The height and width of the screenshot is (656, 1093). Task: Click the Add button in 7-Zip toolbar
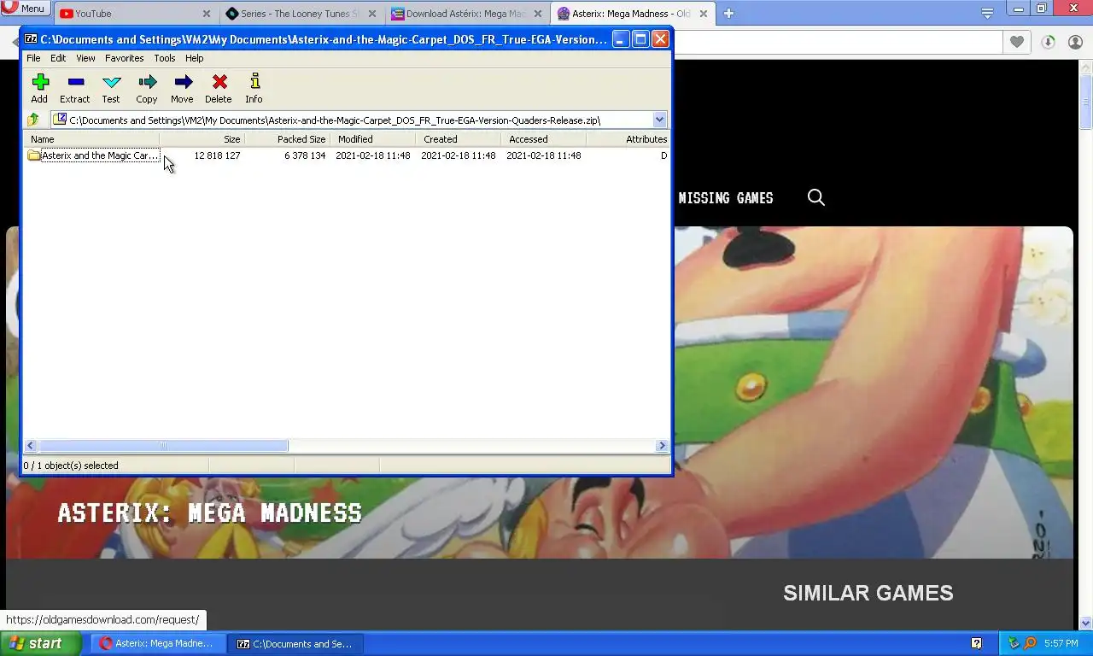tap(39, 88)
